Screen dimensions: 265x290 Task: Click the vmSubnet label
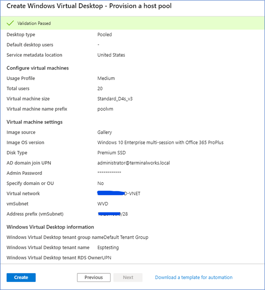coord(17,204)
